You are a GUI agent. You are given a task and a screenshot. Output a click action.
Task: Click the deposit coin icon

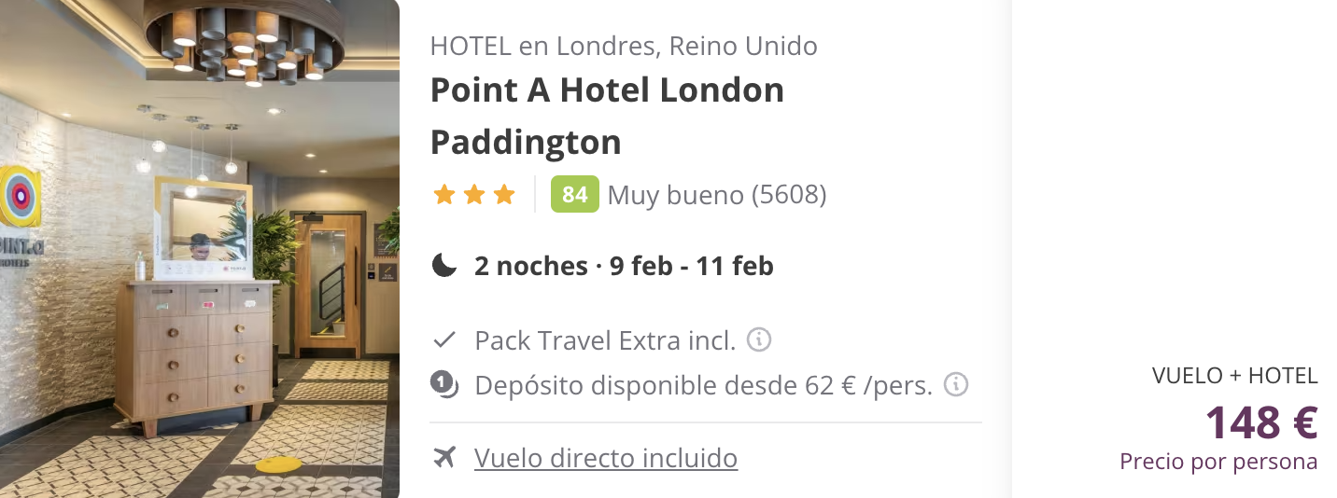click(x=444, y=384)
